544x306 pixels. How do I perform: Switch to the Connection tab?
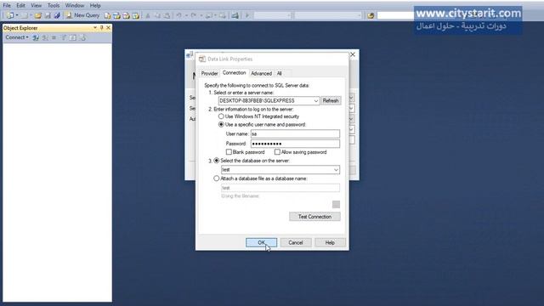coord(235,73)
